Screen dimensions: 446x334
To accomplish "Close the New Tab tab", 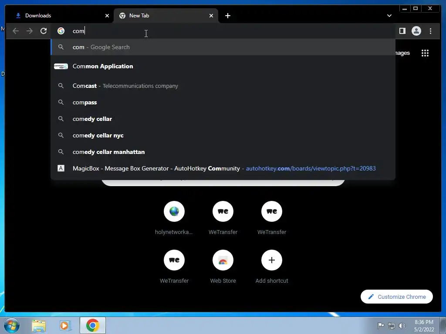I will tap(211, 16).
